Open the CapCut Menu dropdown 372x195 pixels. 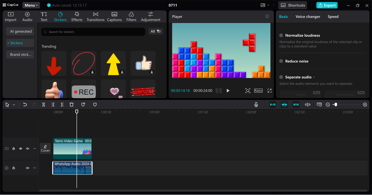pyautogui.click(x=31, y=5)
